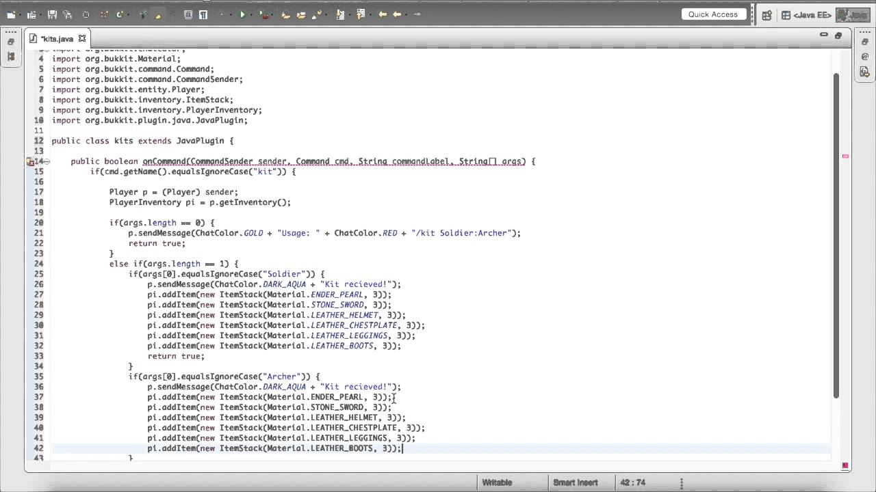This screenshot has height=492, width=876.
Task: Open dropdown arrow beside New Java class icon
Action: [129, 15]
